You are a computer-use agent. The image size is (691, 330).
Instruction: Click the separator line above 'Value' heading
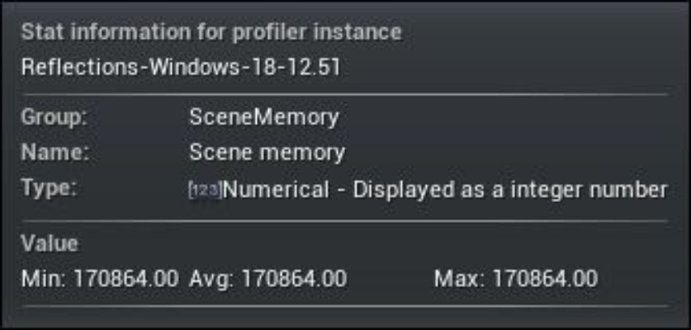[x=344, y=221]
